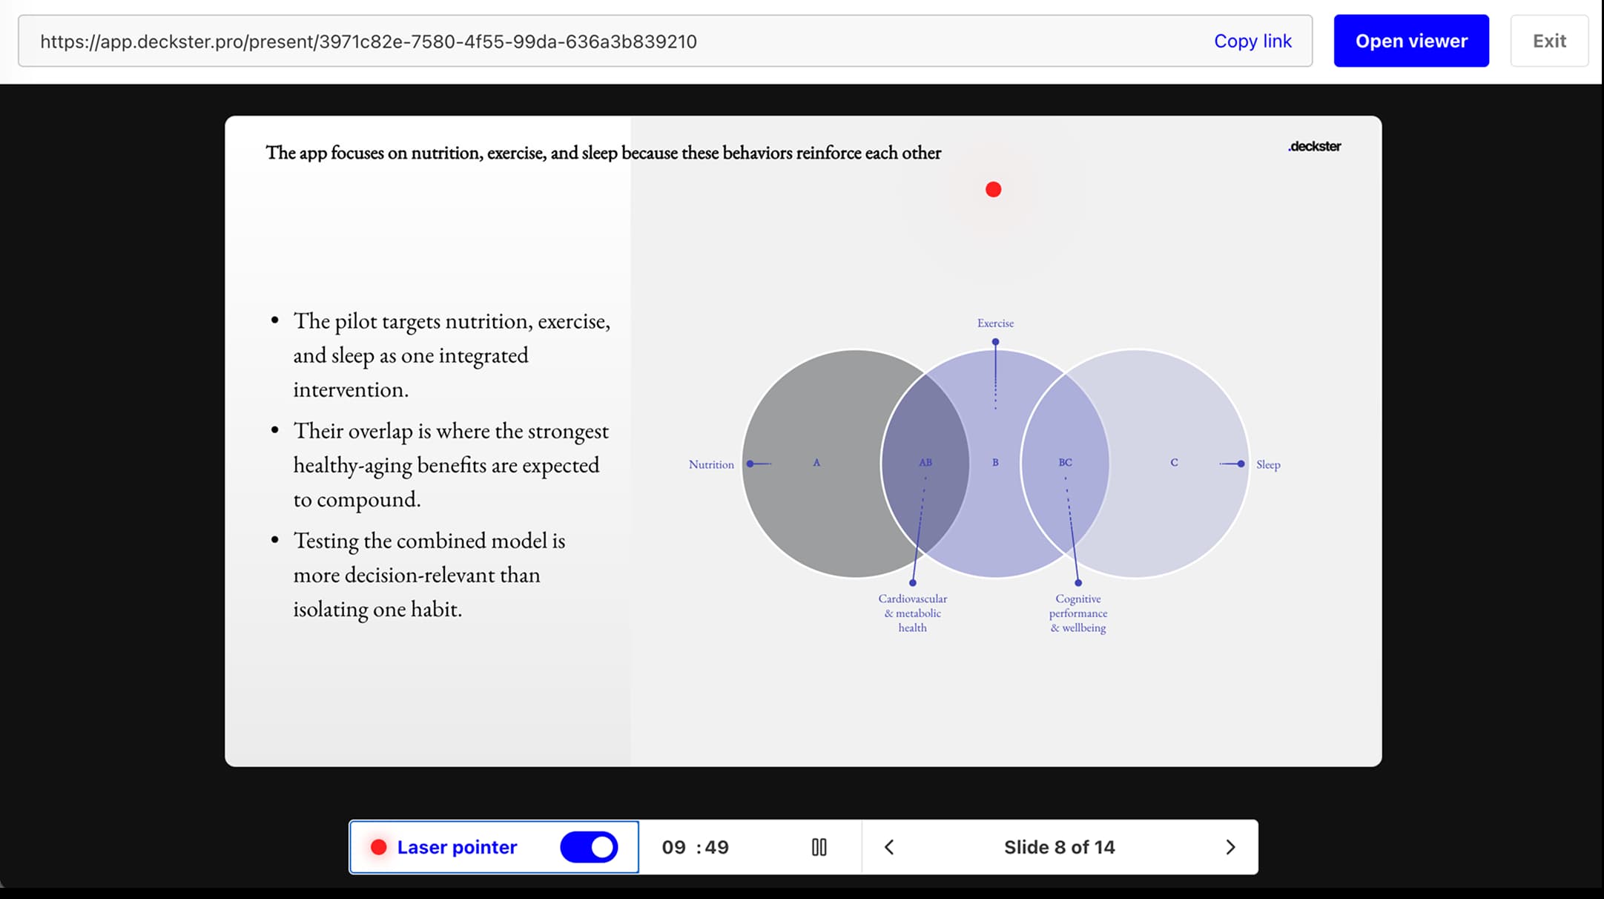Image resolution: width=1604 pixels, height=899 pixels.
Task: Go back to the previous slide arrow
Action: [x=889, y=847]
